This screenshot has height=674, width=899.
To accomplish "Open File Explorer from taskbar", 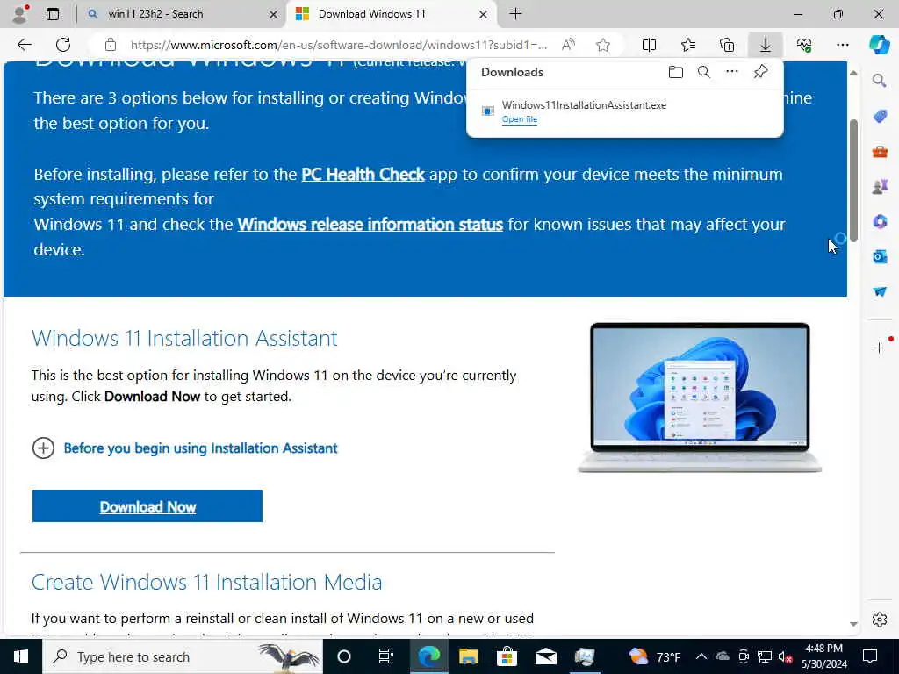I will [x=468, y=656].
